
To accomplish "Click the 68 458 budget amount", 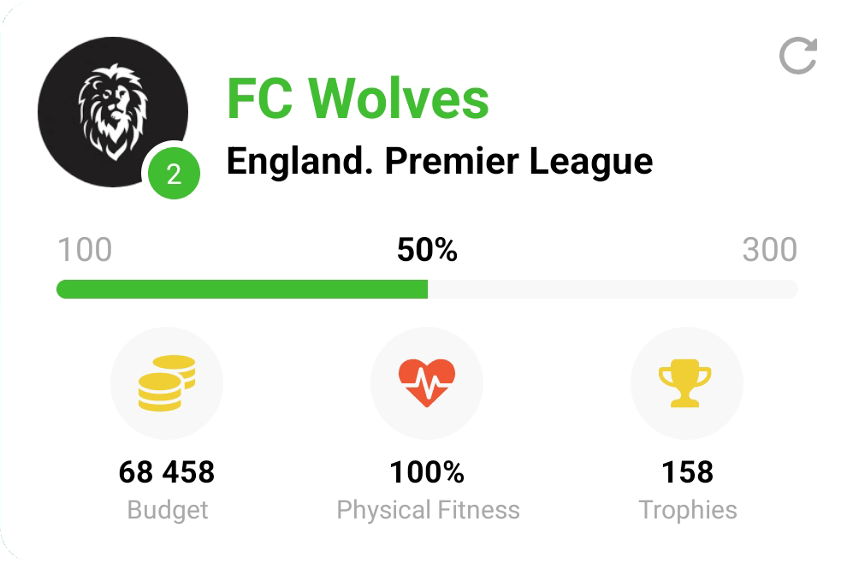I will [x=167, y=471].
